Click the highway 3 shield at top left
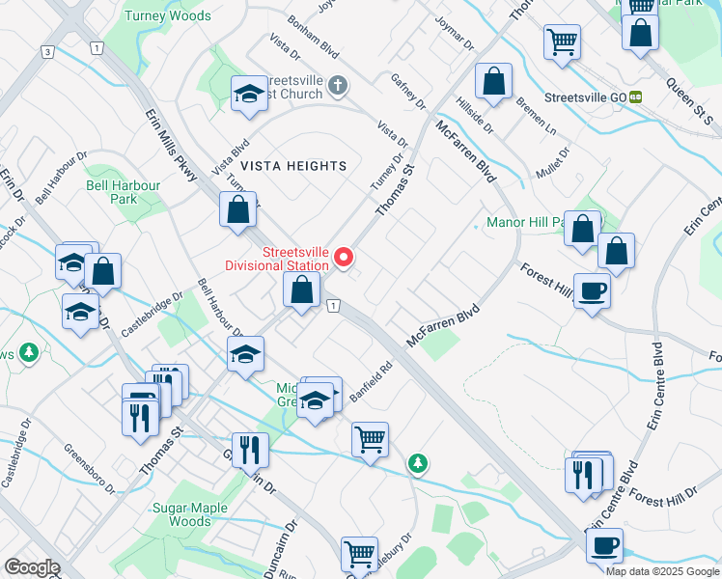Screen dimensions: 722x579 pos(47,52)
